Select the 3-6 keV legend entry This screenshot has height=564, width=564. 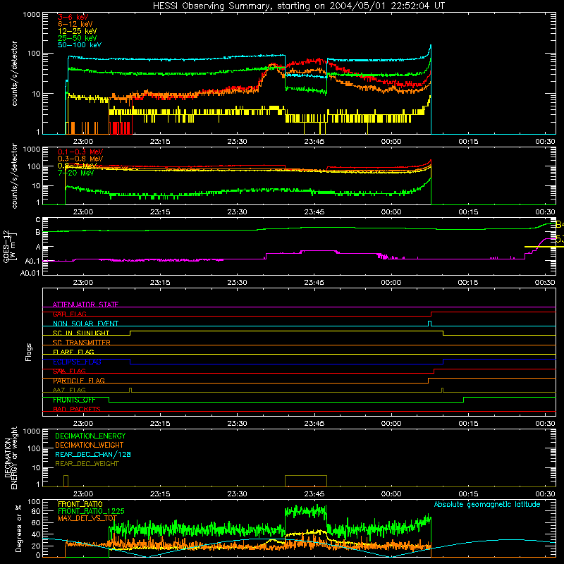73,17
